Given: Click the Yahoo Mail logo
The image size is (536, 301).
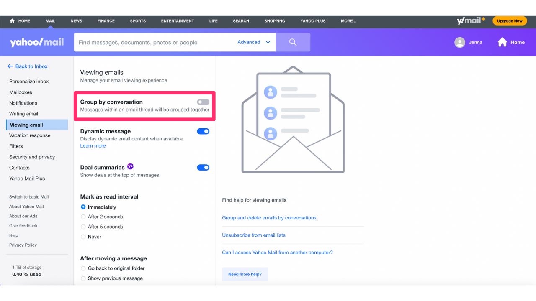Looking at the screenshot, I should point(37,42).
